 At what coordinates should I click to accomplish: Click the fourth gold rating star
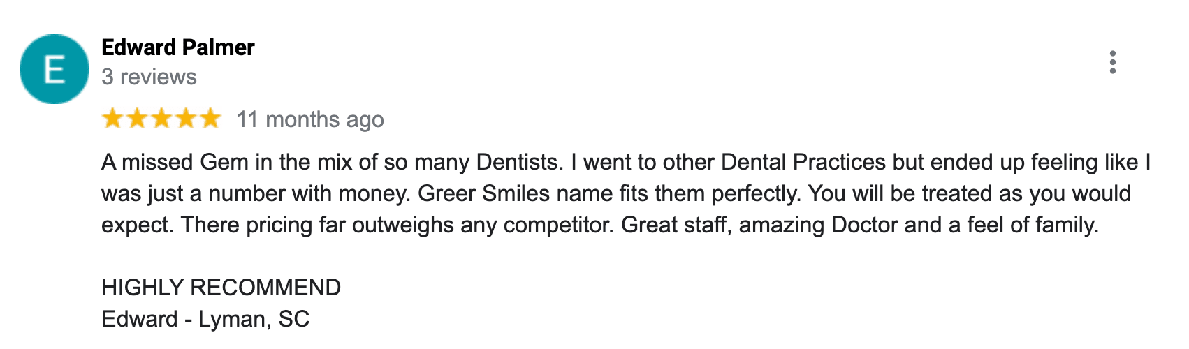pos(186,119)
